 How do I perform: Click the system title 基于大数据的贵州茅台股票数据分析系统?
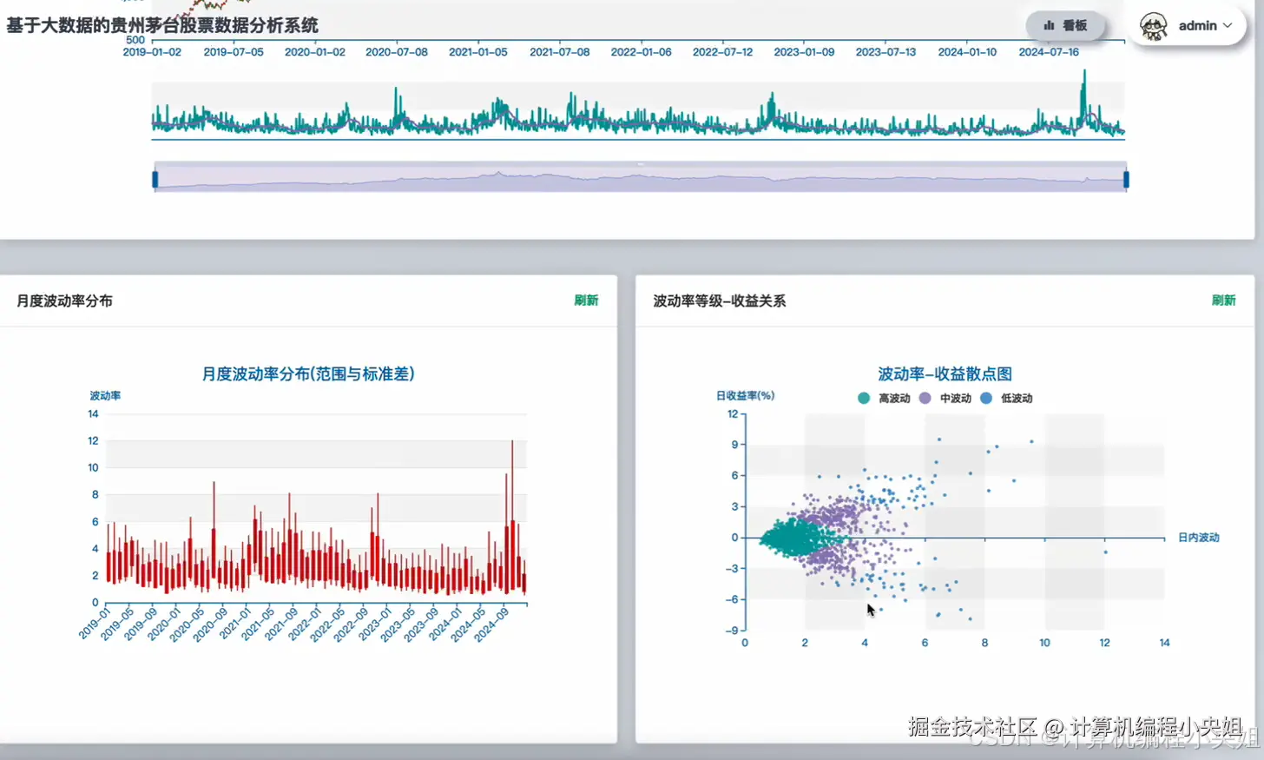click(162, 26)
